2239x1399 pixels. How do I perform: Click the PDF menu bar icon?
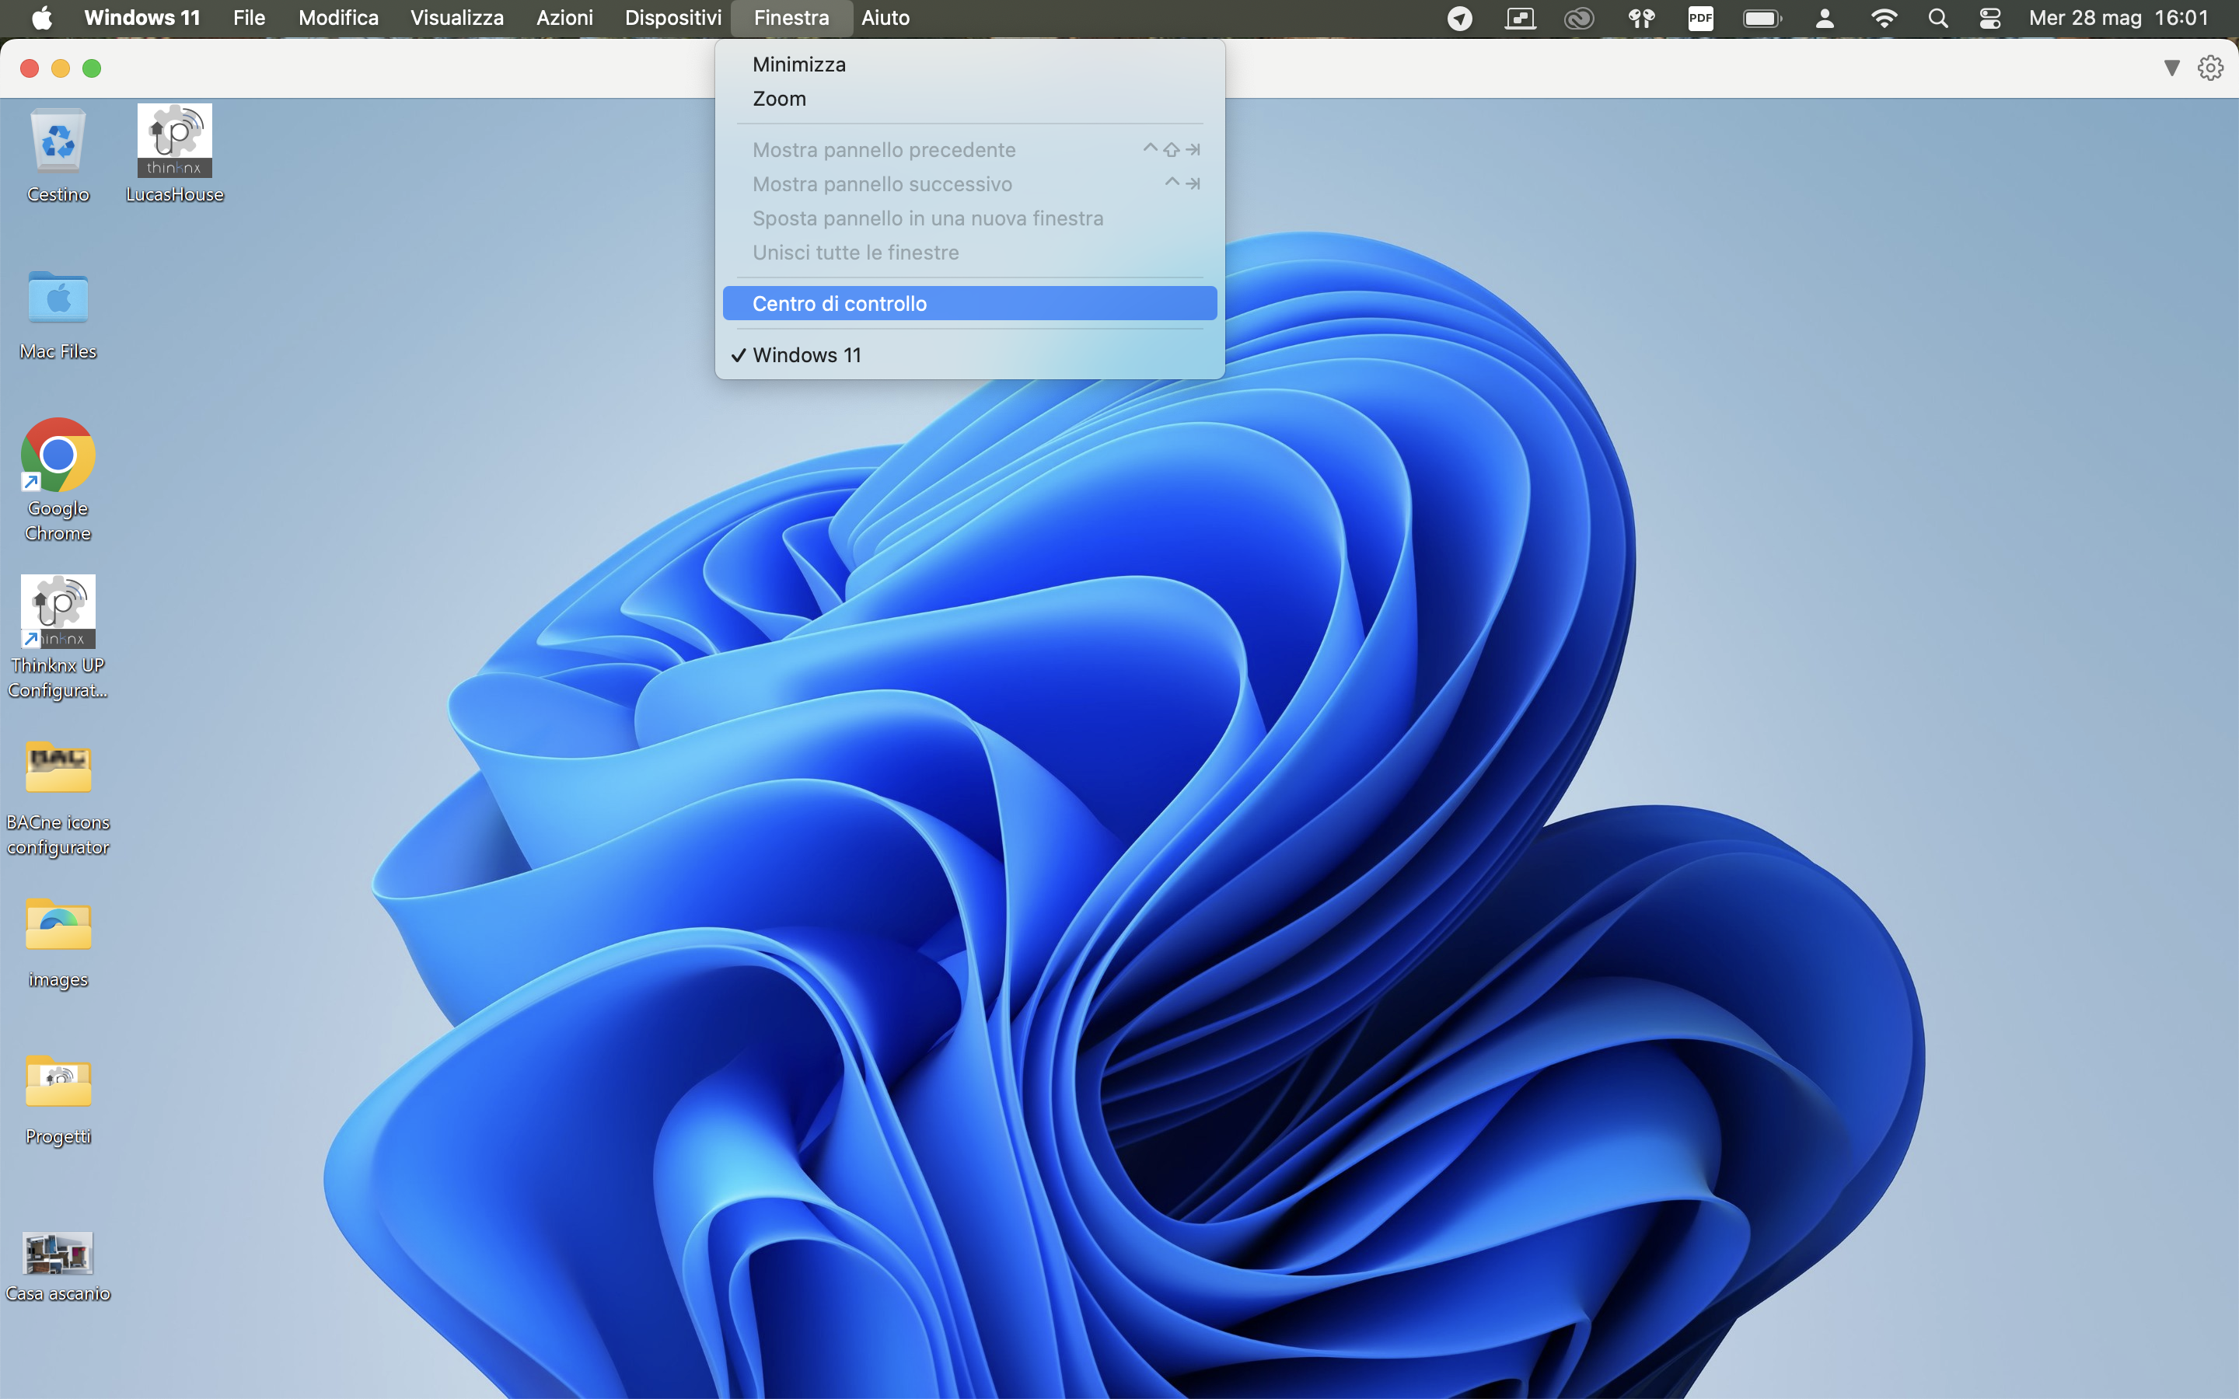[x=1700, y=18]
